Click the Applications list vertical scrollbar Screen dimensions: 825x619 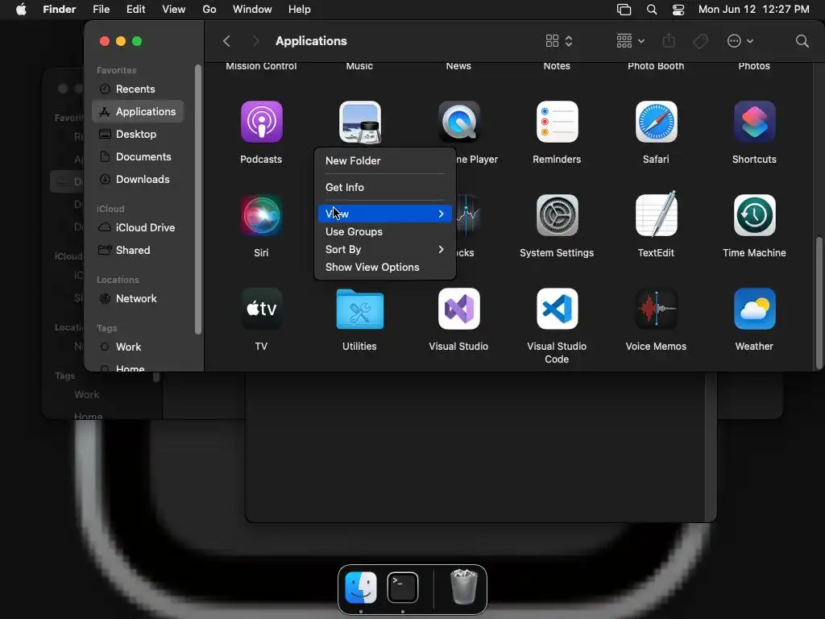coord(819,303)
